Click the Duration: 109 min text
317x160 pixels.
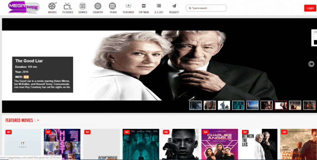pyautogui.click(x=26, y=67)
